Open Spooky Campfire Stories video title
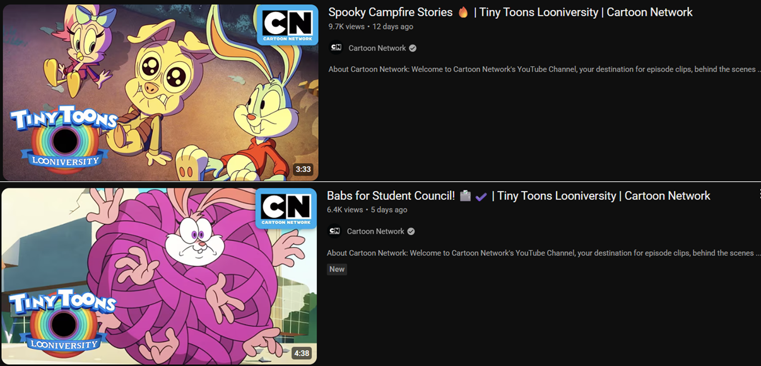Image resolution: width=761 pixels, height=366 pixels. pyautogui.click(x=510, y=12)
